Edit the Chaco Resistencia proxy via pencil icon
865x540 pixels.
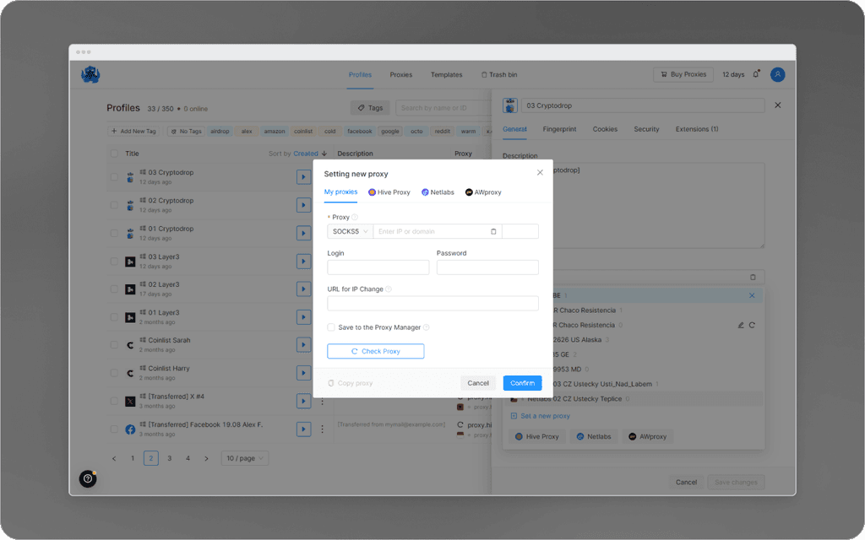tap(741, 324)
